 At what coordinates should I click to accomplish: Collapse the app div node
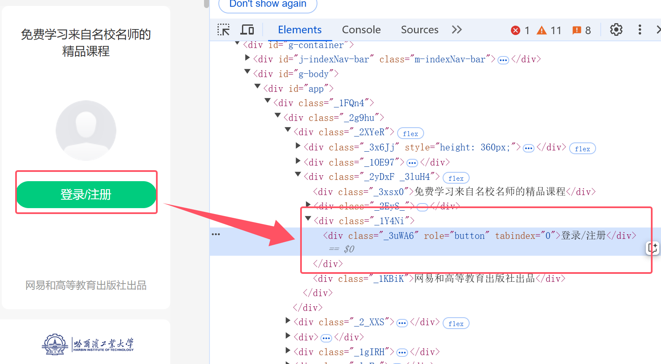[258, 86]
